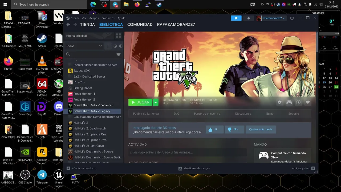Open Microsoft Edge from the taskbar
Screen dimensions: 341x192
click(x=93, y=4)
